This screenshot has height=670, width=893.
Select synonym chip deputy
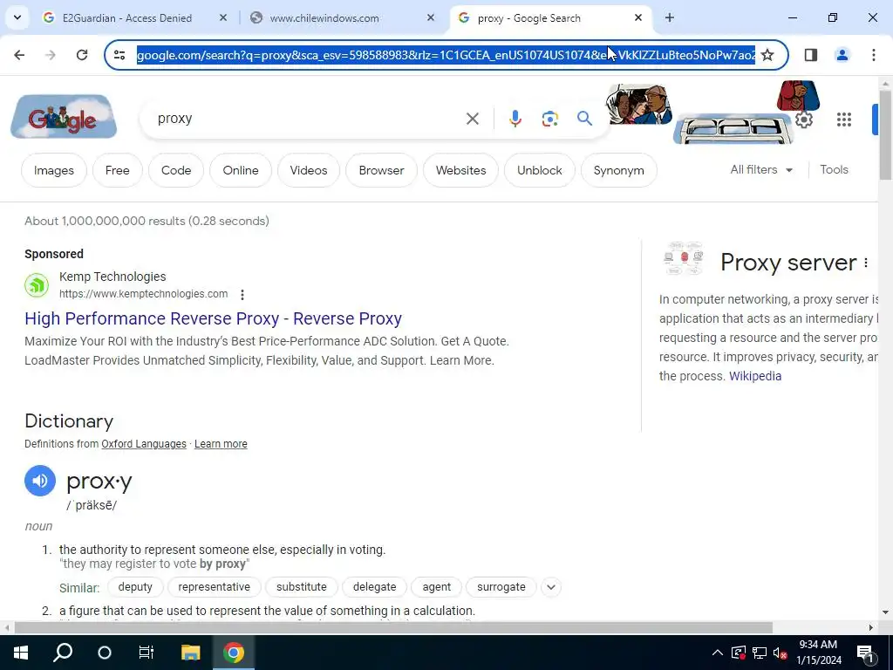(135, 587)
